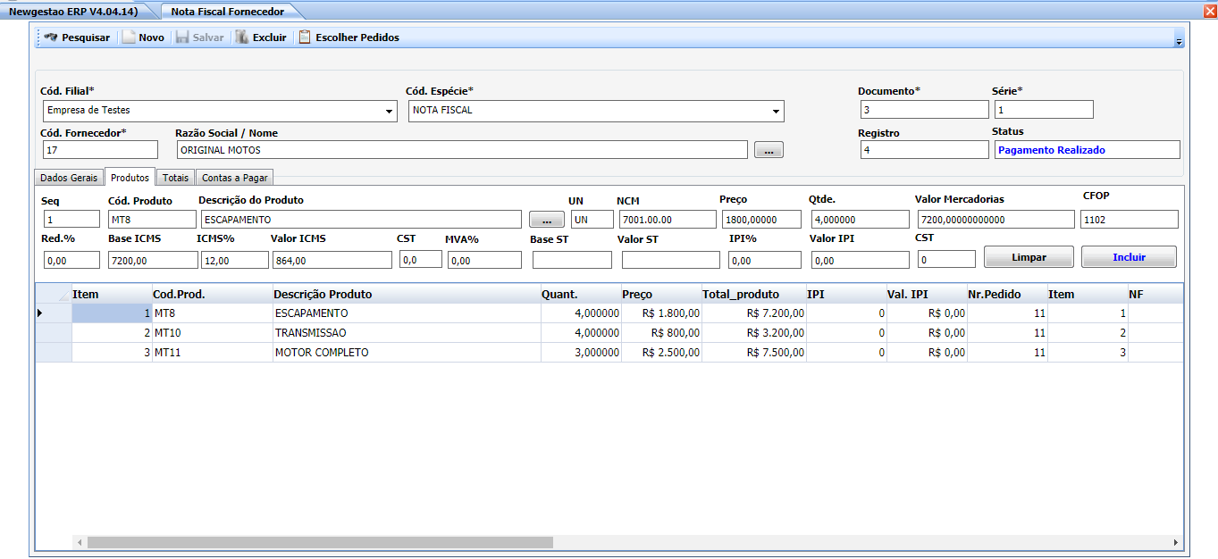Click the R$ 7.500,00 total cell
The image size is (1218, 559).
click(754, 353)
